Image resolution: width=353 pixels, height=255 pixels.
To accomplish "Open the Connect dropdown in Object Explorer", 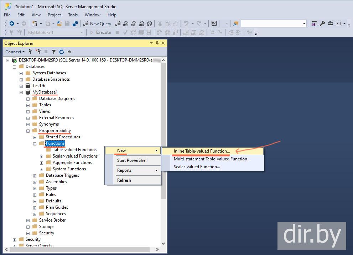I will (15, 52).
